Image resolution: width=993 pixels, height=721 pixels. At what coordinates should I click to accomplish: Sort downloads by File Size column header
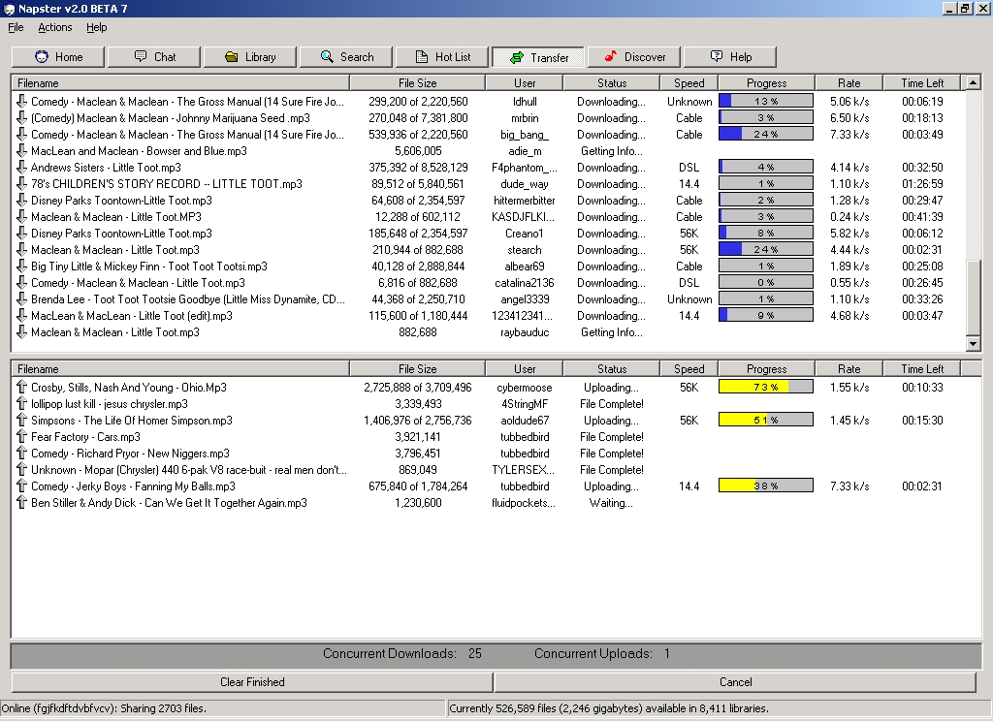coord(417,83)
